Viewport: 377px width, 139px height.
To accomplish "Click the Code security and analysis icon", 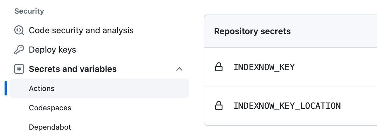I will 19,31.
